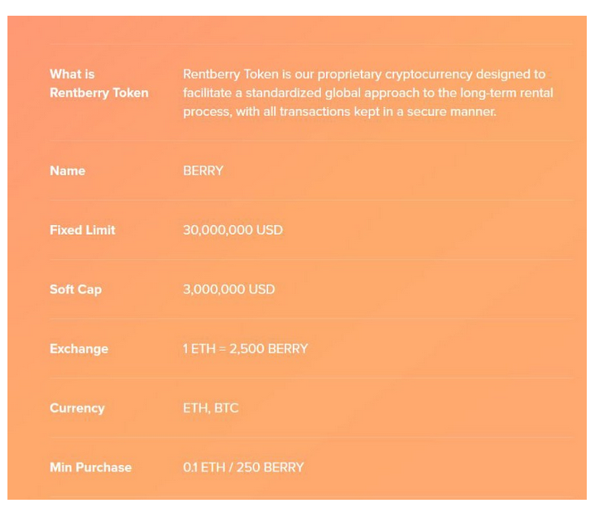Click the "1 ETH = 2,500 BERRY" rate
This screenshot has width=600, height=508.
pyautogui.click(x=245, y=349)
